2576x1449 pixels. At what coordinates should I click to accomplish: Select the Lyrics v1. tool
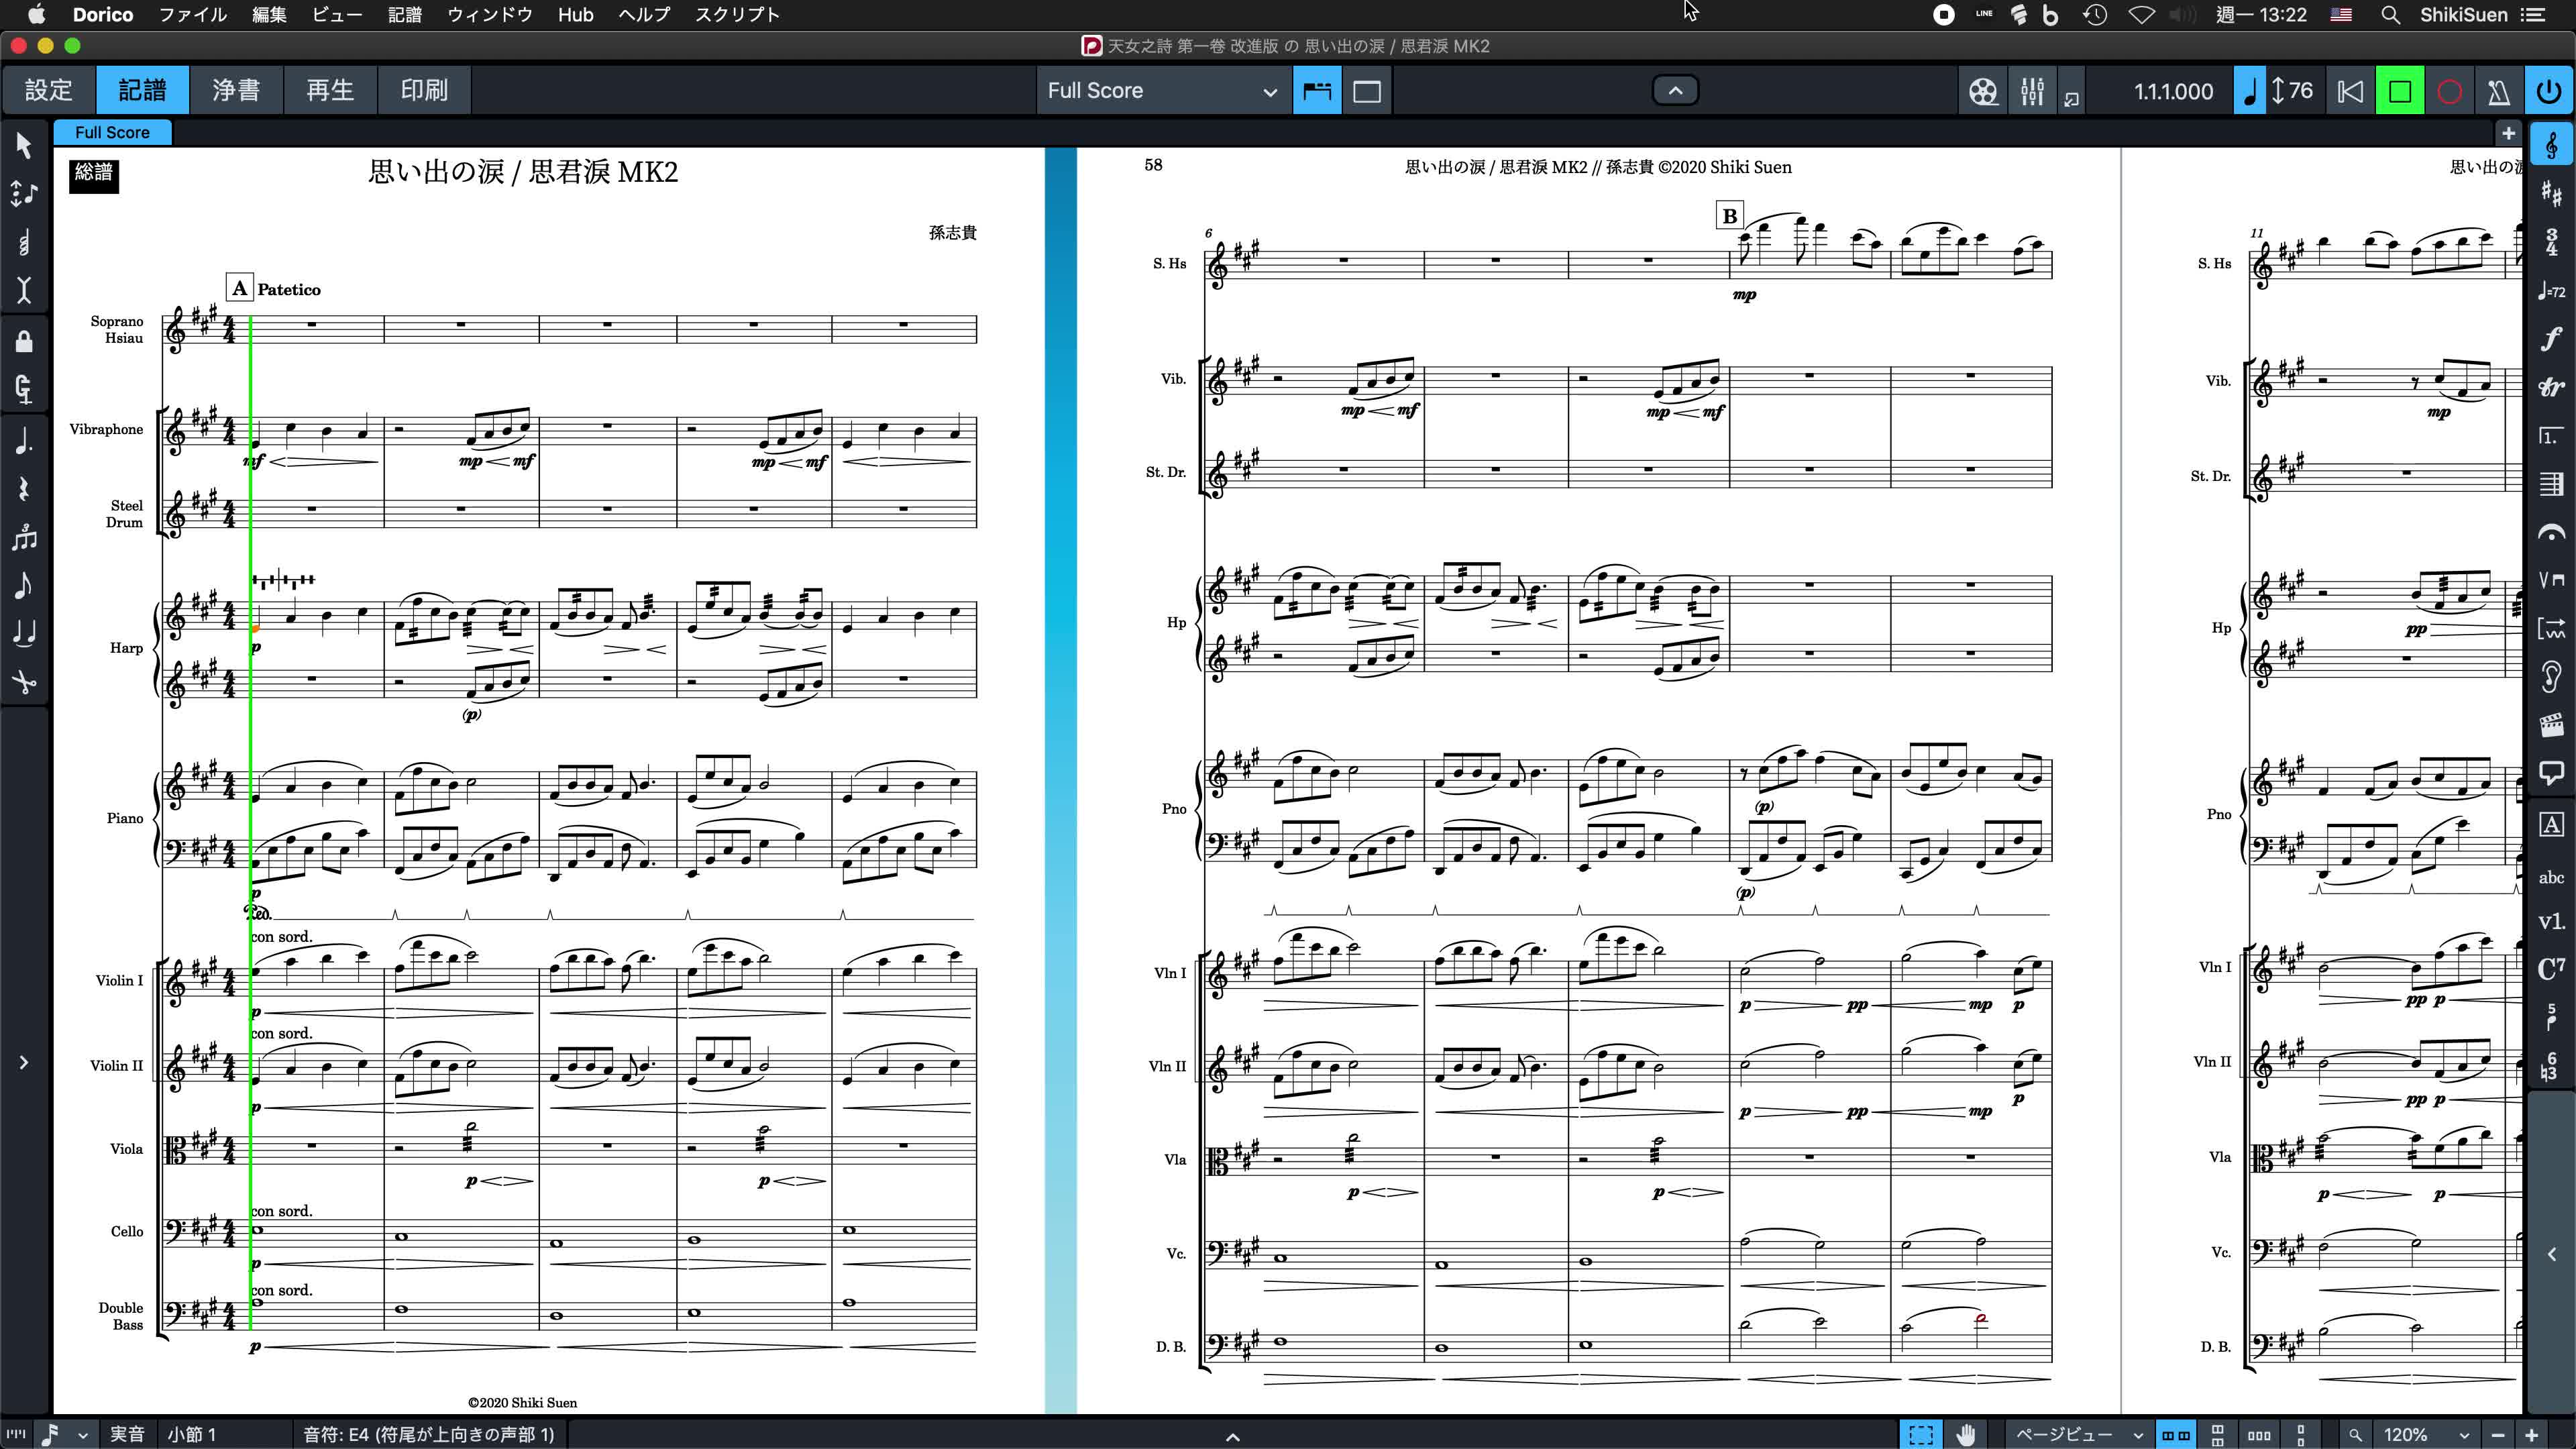[2552, 922]
